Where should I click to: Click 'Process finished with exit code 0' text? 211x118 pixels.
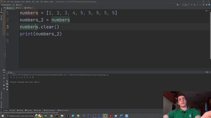pyautogui.click(x=24, y=82)
